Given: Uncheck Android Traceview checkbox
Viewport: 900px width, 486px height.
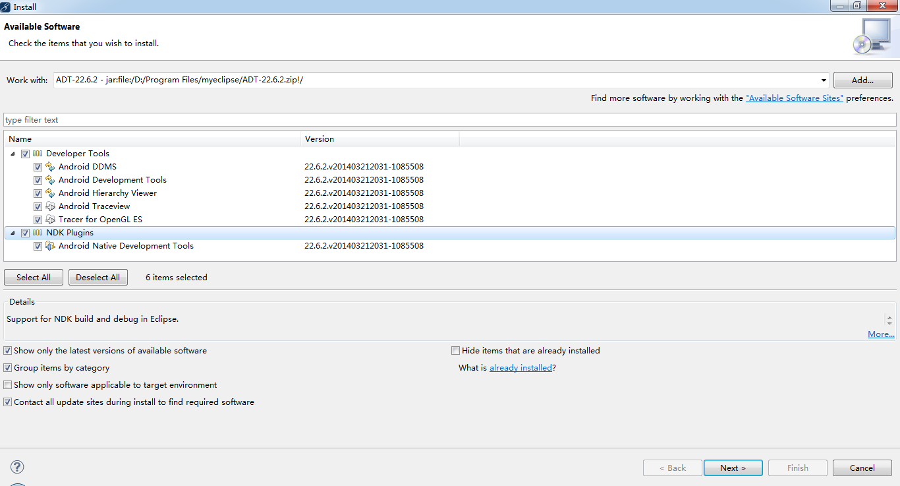Looking at the screenshot, I should pos(38,206).
